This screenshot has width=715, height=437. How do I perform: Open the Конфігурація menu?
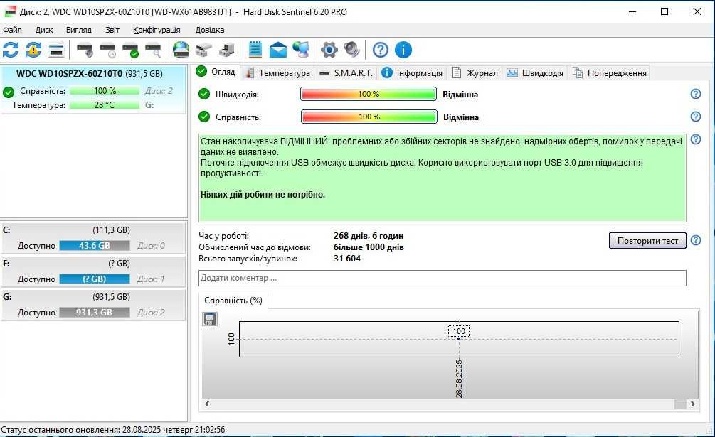[157, 30]
